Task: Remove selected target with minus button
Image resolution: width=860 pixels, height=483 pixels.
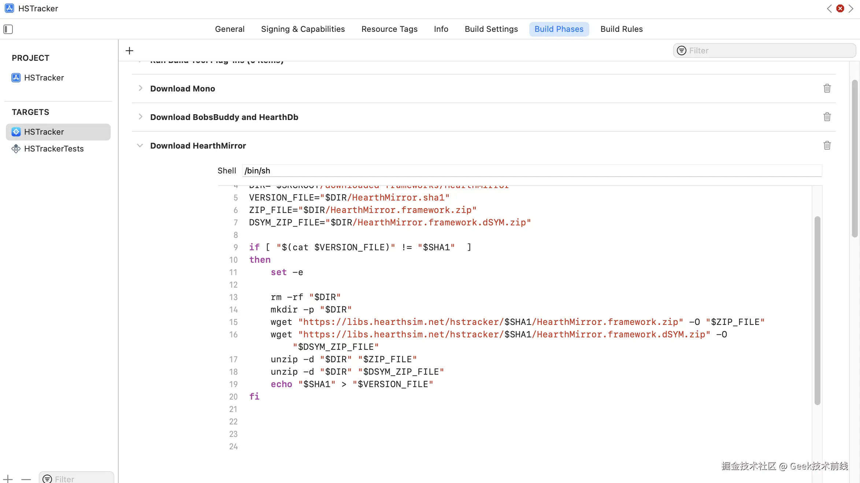Action: [26, 479]
